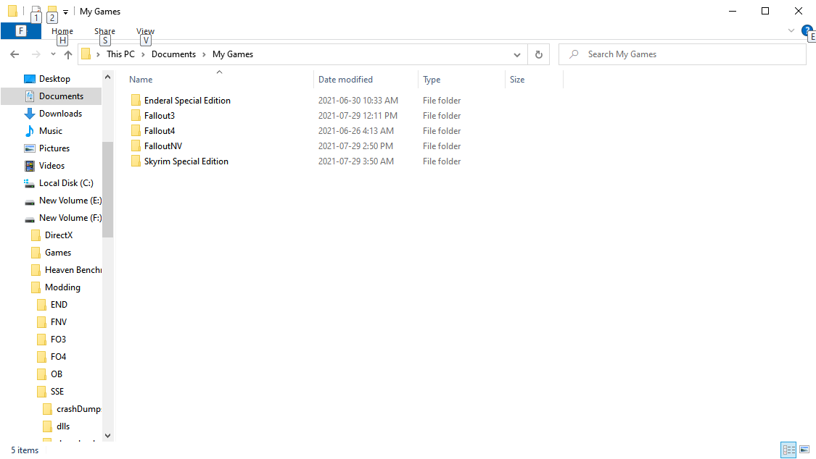Image resolution: width=816 pixels, height=459 pixels.
Task: Open recent locations dropdown arrow
Action: [53, 54]
